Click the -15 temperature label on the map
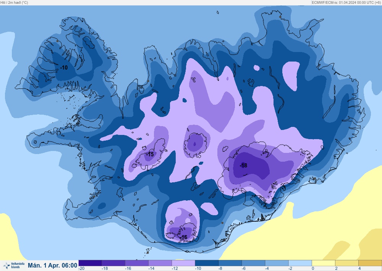The image size is (382, 271). [150, 154]
